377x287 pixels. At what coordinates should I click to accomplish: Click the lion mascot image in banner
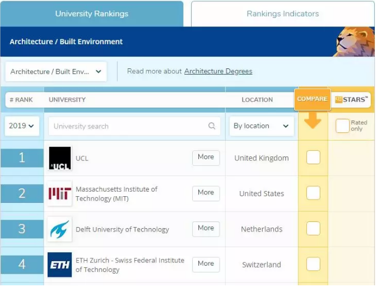(355, 42)
